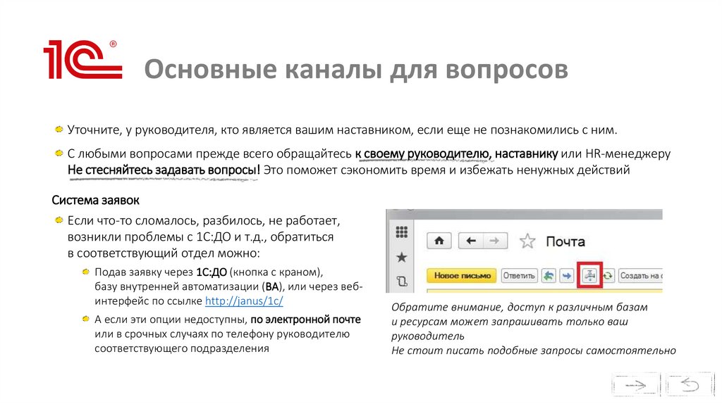Click the bold text по электронной почте

click(x=306, y=320)
